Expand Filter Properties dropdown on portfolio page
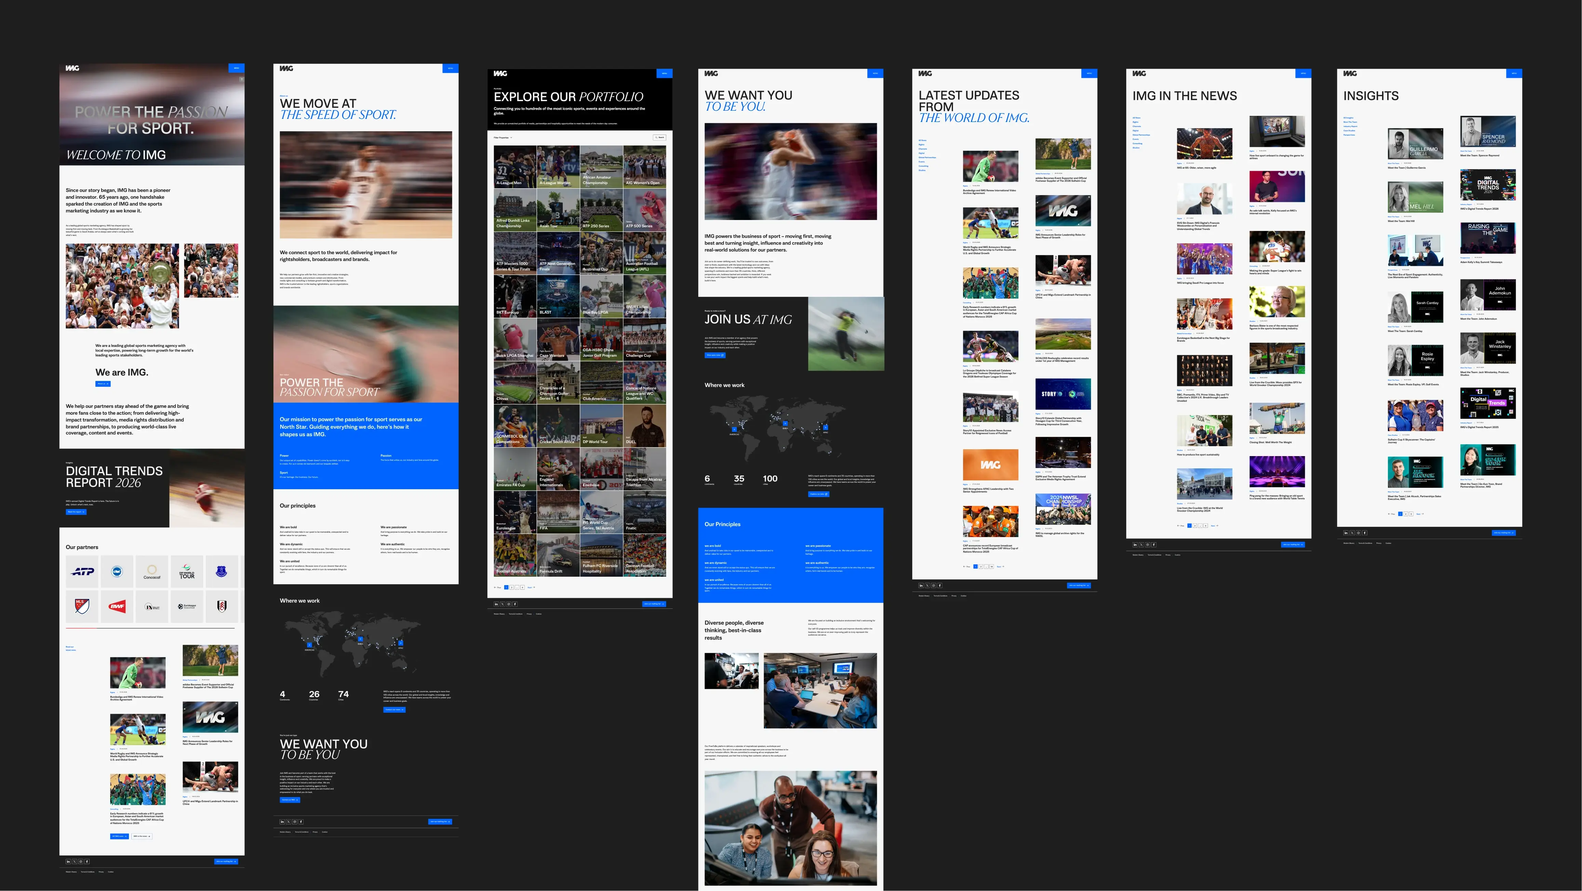This screenshot has width=1582, height=891. [x=503, y=137]
